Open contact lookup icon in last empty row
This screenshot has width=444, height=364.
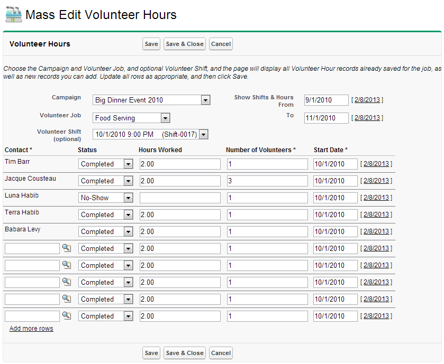pos(67,316)
